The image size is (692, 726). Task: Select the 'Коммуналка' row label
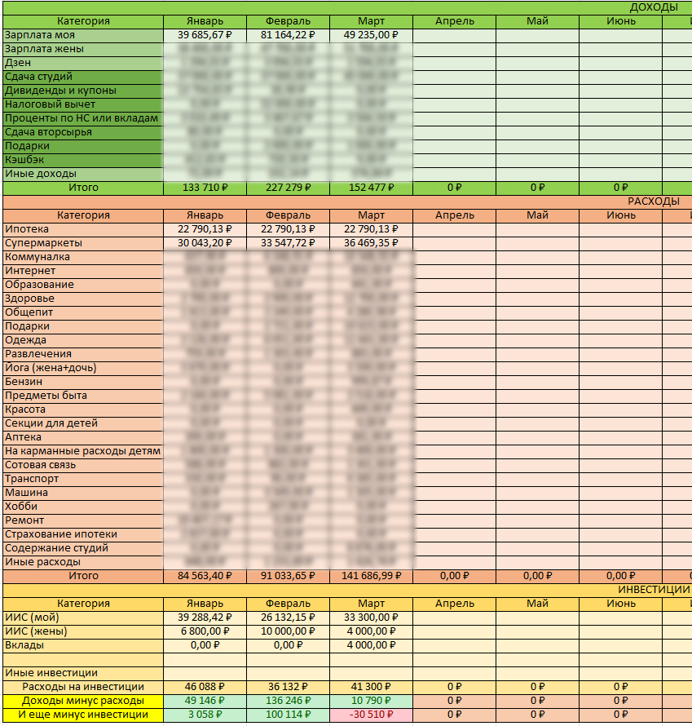pyautogui.click(x=83, y=257)
